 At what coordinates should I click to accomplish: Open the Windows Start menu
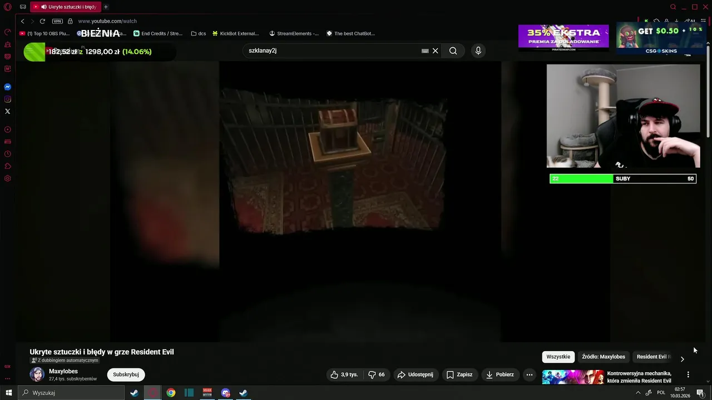coord(8,393)
